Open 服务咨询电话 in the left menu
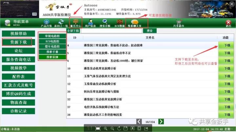Image resolution: width=236 pixels, height=132 pixels. (18, 59)
